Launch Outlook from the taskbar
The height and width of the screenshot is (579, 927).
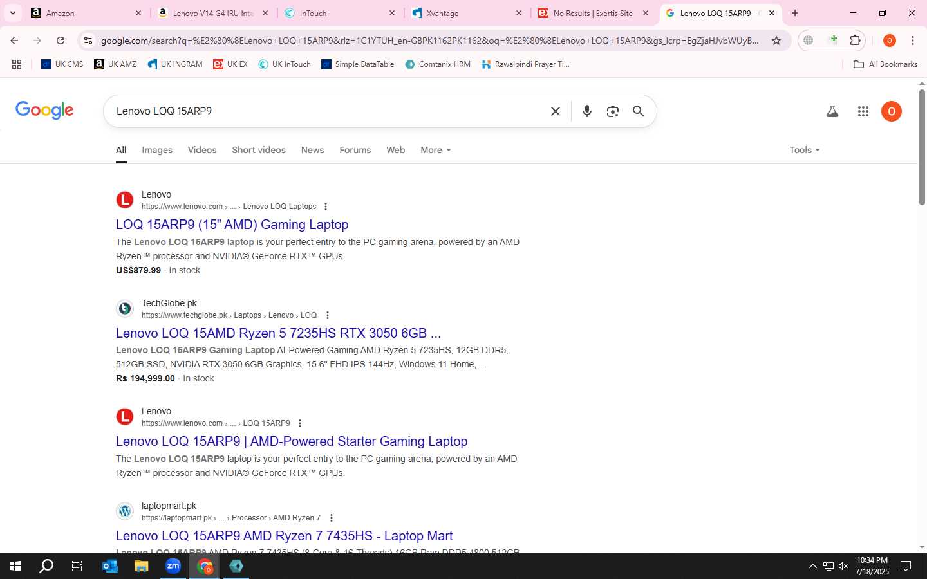pyautogui.click(x=110, y=566)
